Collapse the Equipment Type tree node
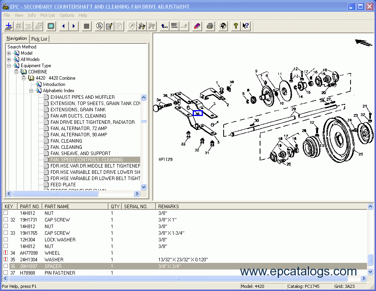This screenshot has width=376, height=291. coord(9,66)
